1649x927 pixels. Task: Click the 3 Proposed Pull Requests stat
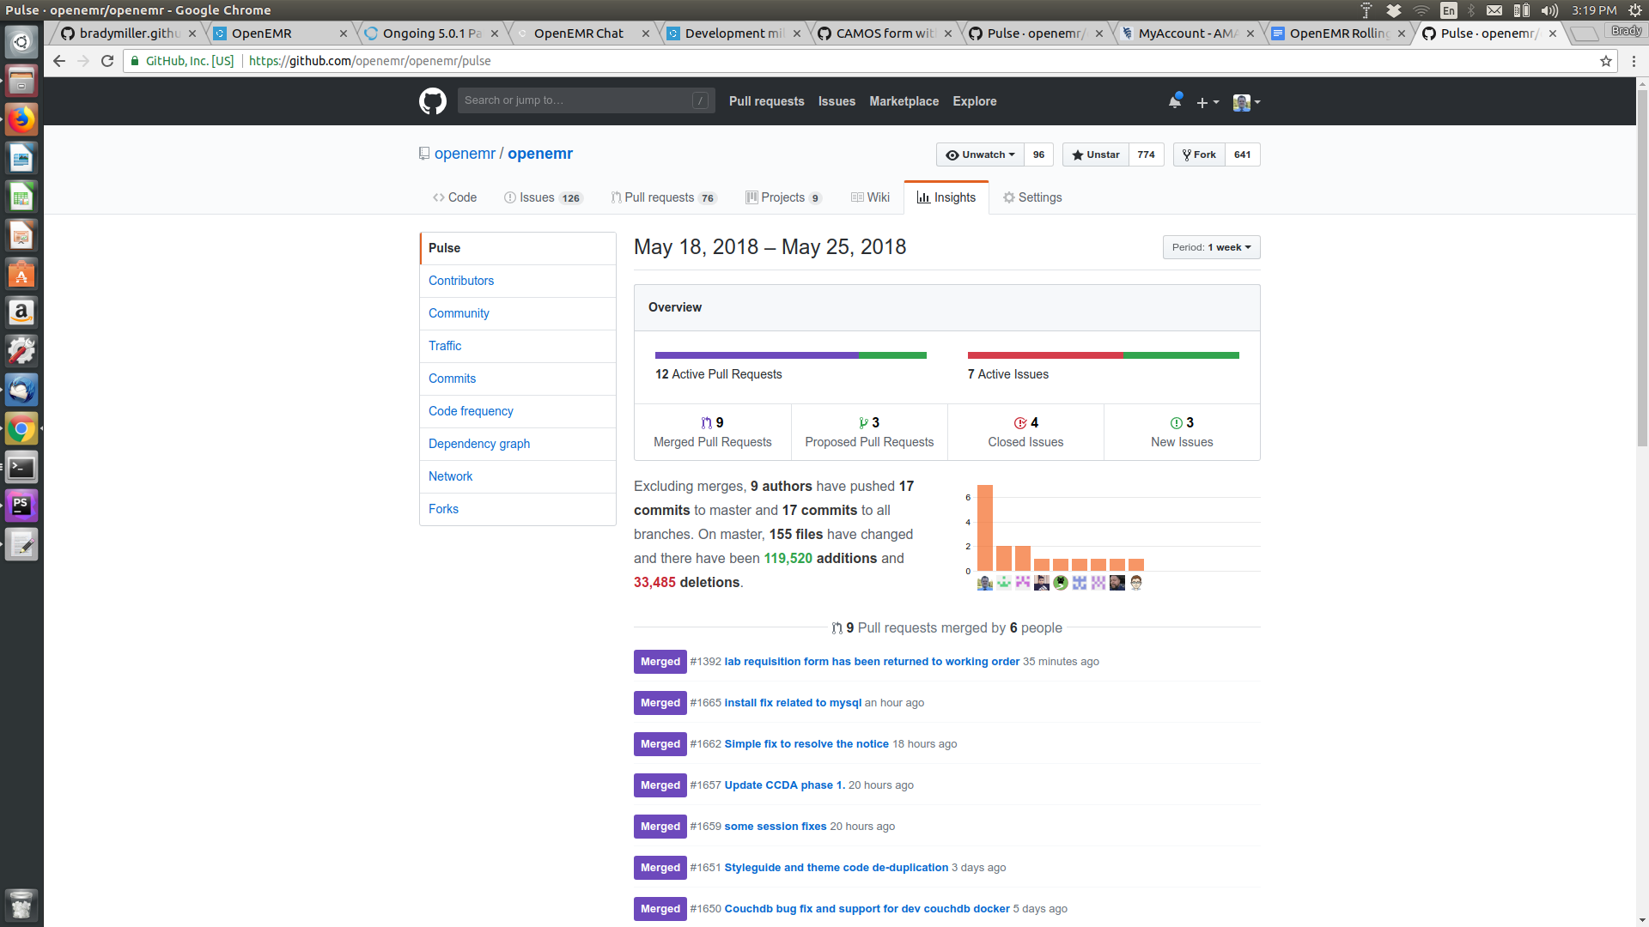tap(869, 432)
